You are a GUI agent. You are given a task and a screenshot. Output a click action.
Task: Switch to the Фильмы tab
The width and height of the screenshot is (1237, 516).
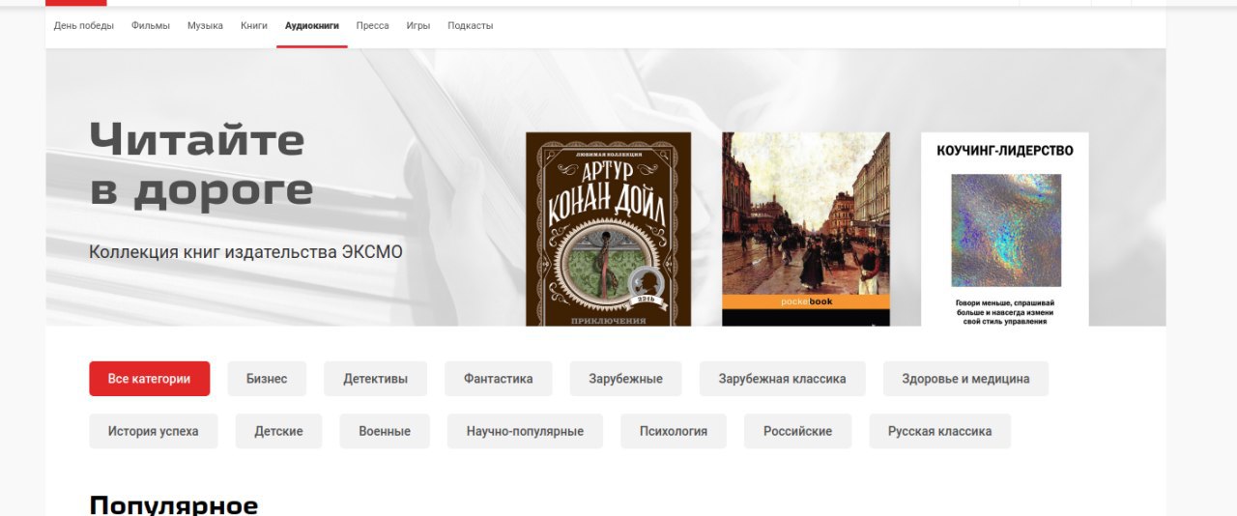click(x=151, y=26)
